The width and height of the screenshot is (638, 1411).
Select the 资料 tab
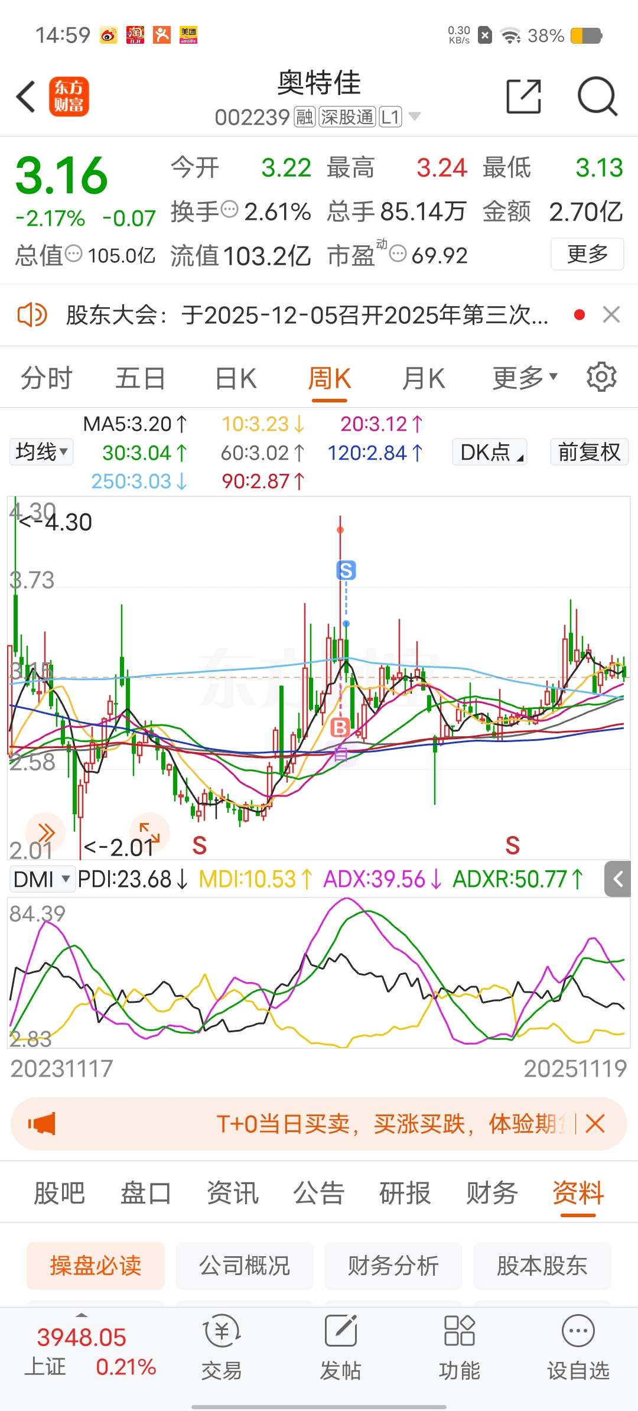(578, 1193)
